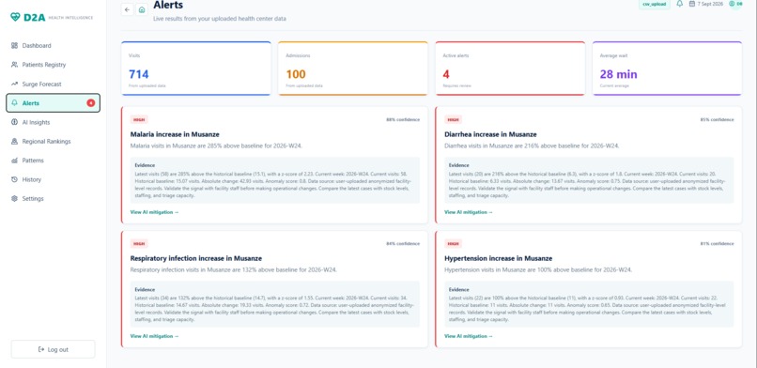Click the D2A heart logo
Viewport: 757px width, 368px height.
click(x=15, y=17)
